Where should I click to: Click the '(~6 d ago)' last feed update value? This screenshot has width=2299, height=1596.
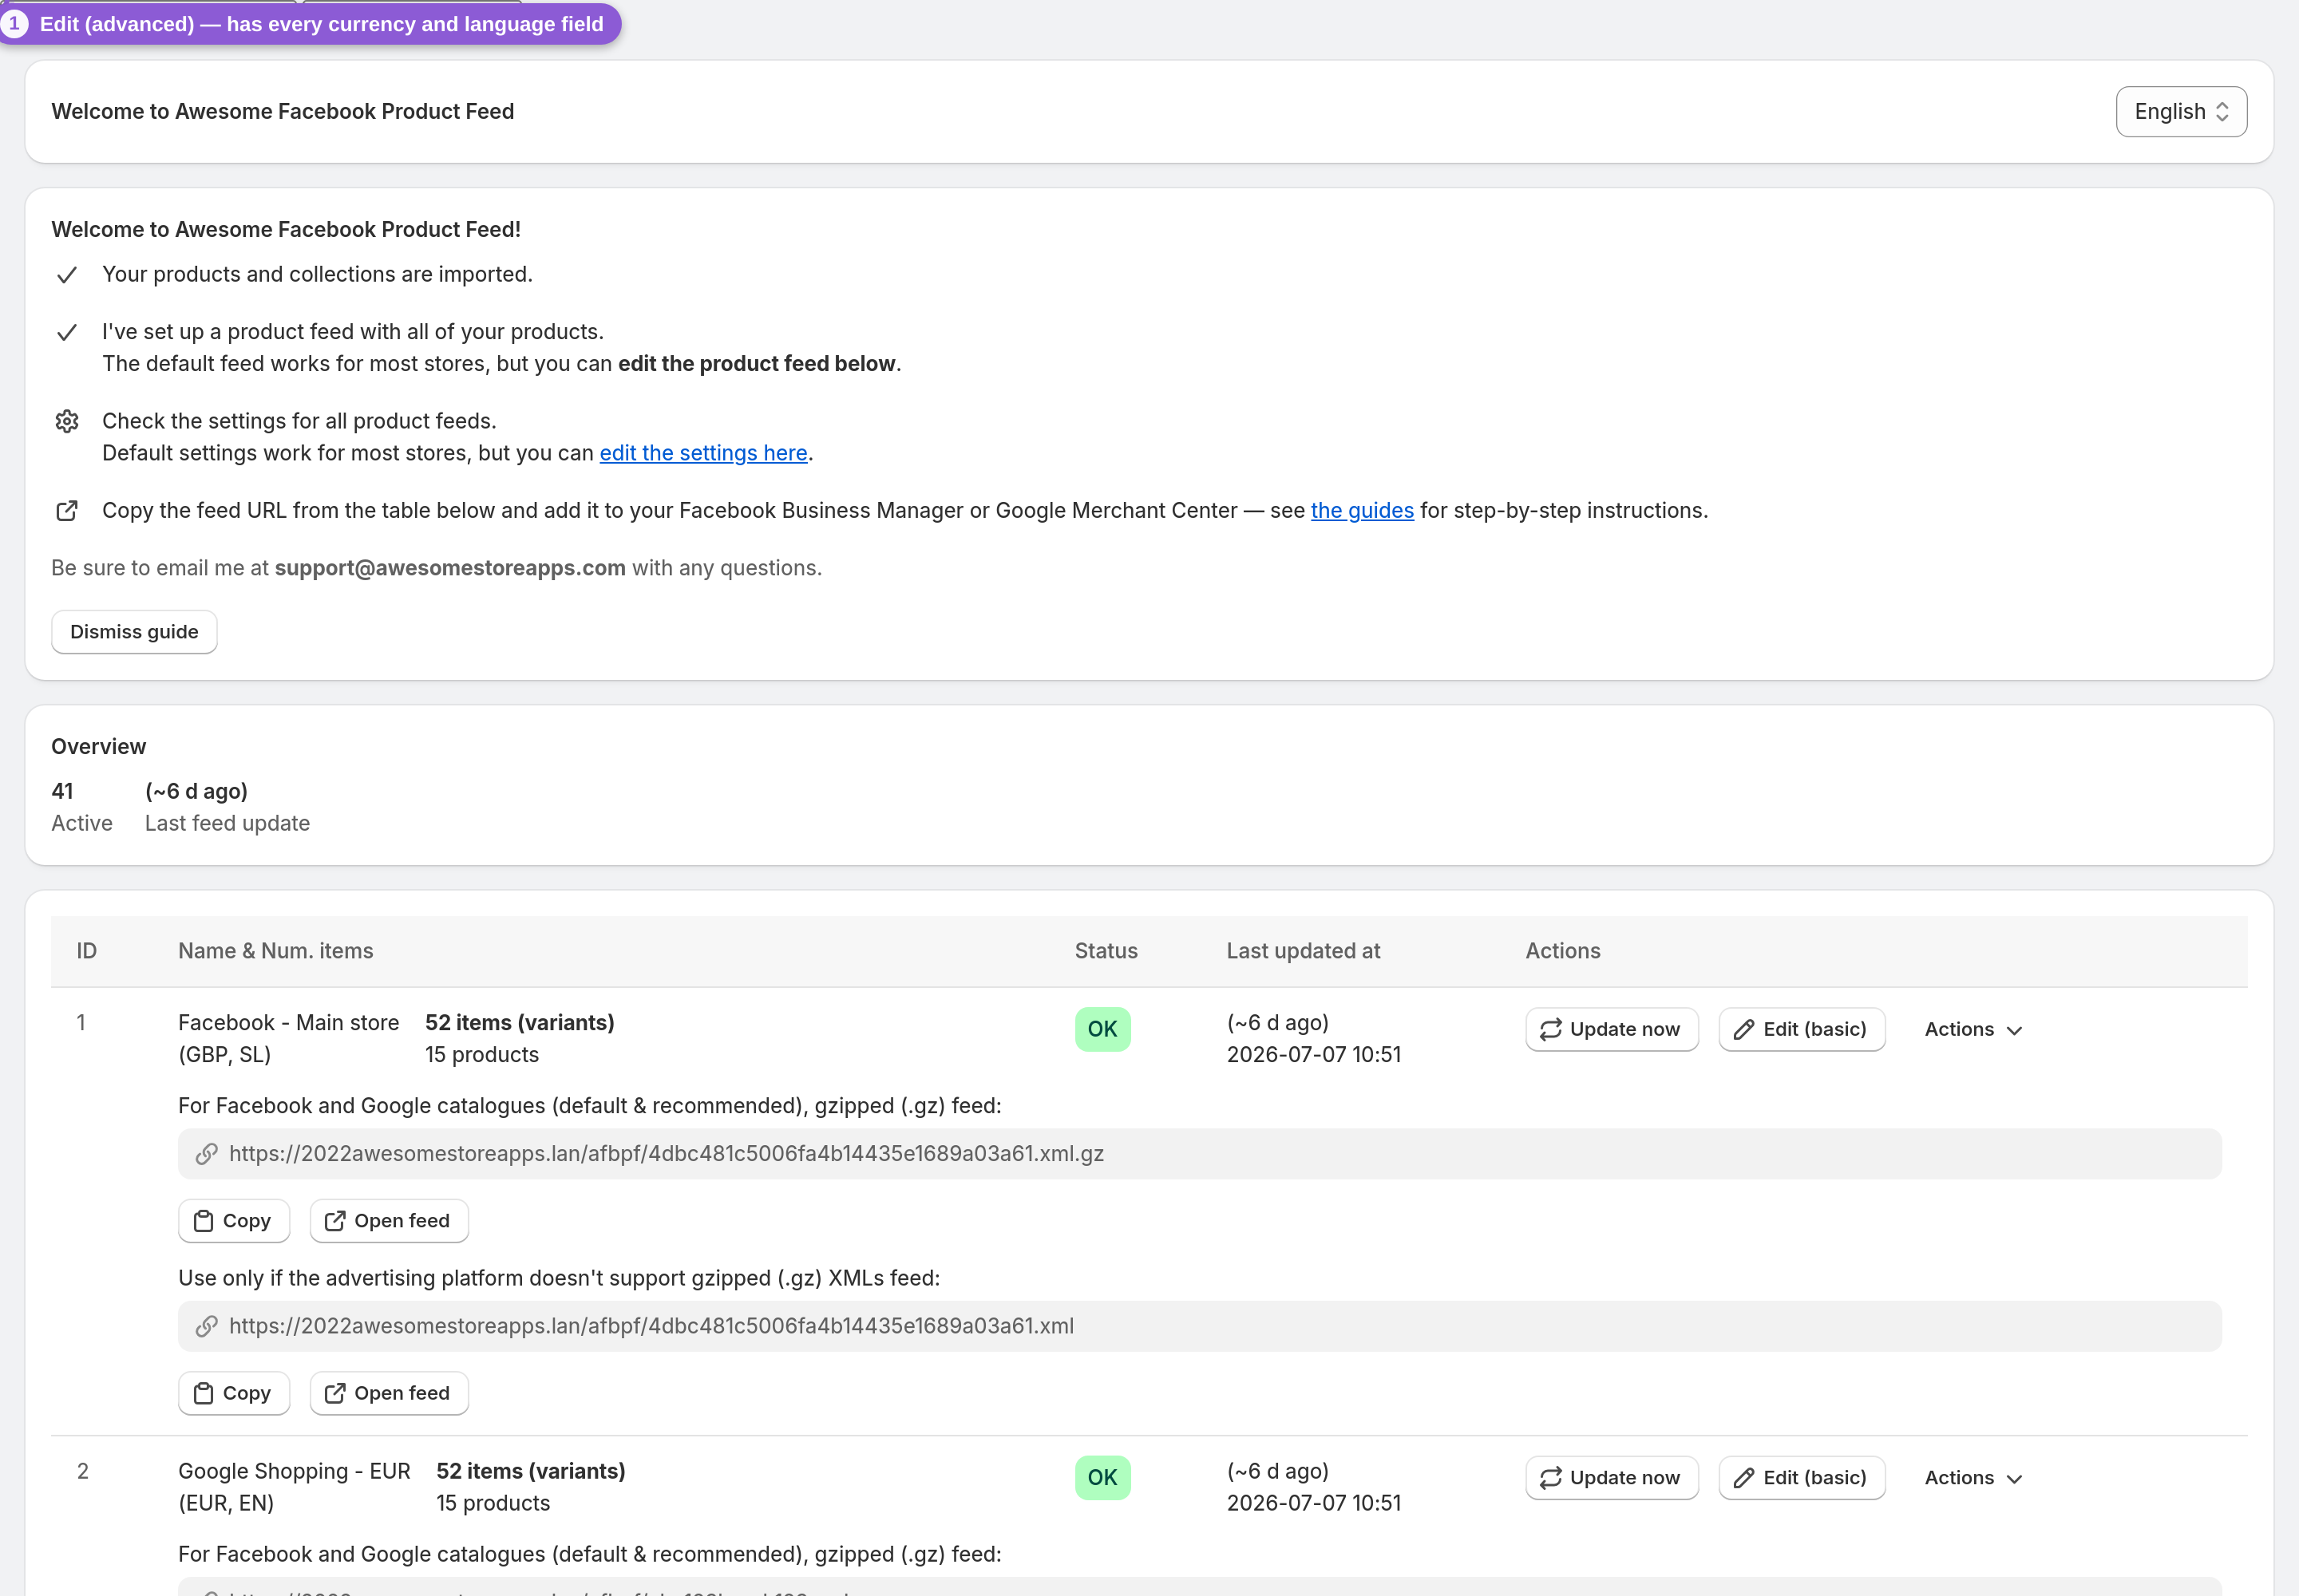196,791
